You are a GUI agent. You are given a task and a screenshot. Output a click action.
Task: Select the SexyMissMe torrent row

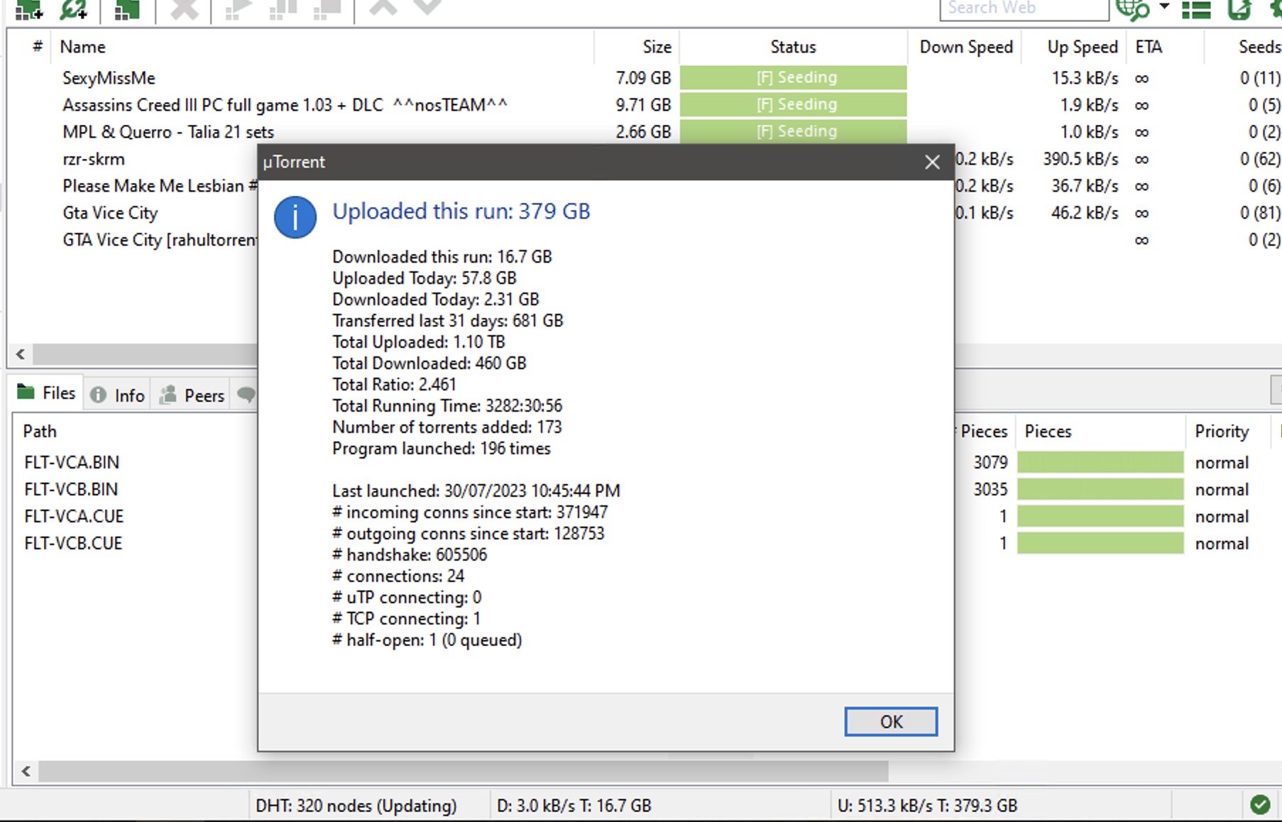pyautogui.click(x=644, y=77)
